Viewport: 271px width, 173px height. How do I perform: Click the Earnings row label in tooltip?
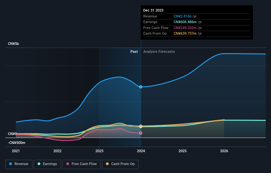coord(151,22)
